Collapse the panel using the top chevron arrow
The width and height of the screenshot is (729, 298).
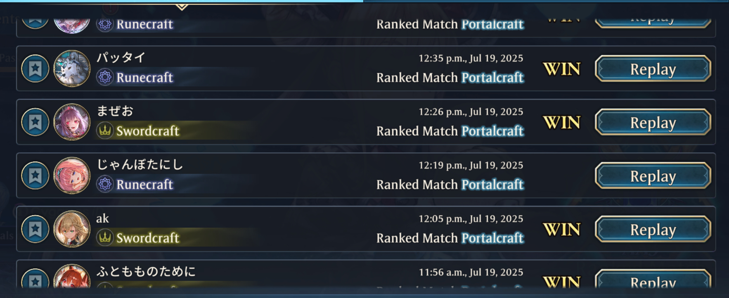(x=182, y=7)
